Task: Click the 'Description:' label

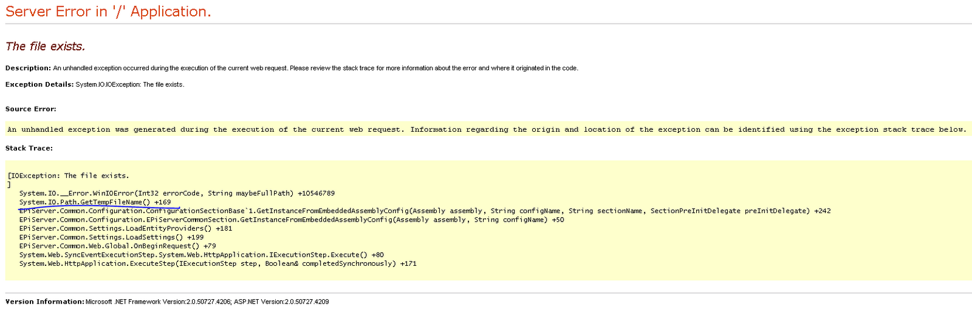Action: tap(28, 68)
